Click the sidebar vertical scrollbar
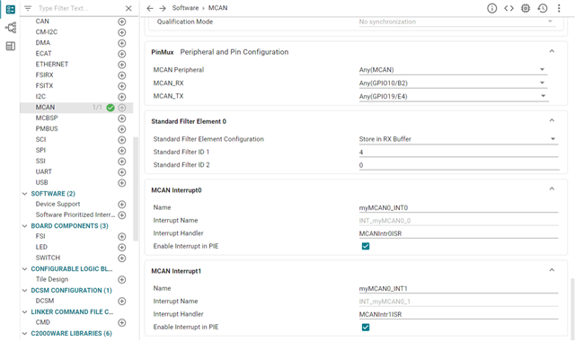Image resolution: width=575 pixels, height=341 pixels. [136, 188]
